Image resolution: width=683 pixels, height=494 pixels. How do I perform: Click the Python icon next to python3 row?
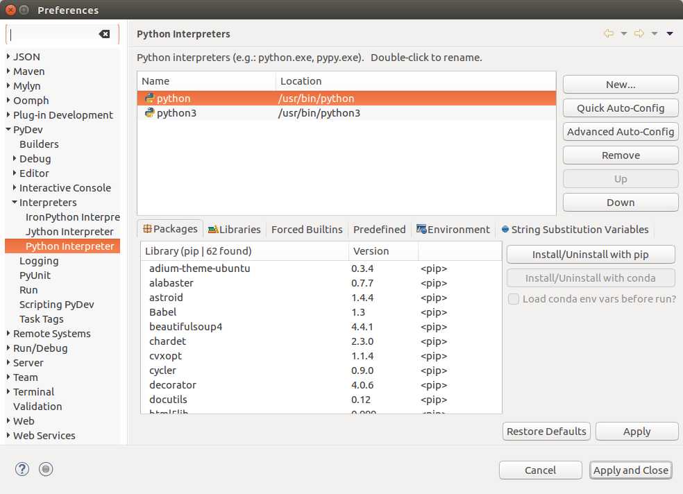tap(149, 112)
